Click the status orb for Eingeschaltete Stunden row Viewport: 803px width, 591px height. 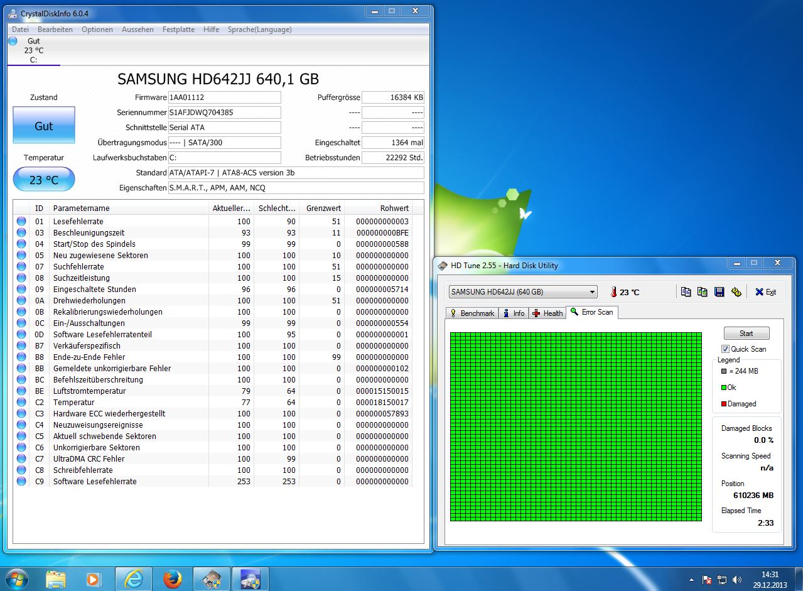(x=22, y=289)
